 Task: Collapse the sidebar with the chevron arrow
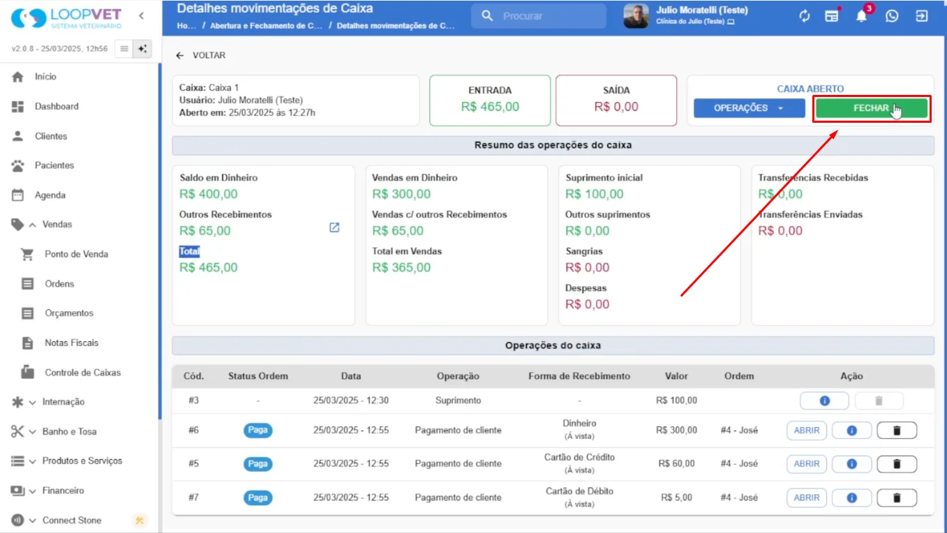(x=142, y=15)
